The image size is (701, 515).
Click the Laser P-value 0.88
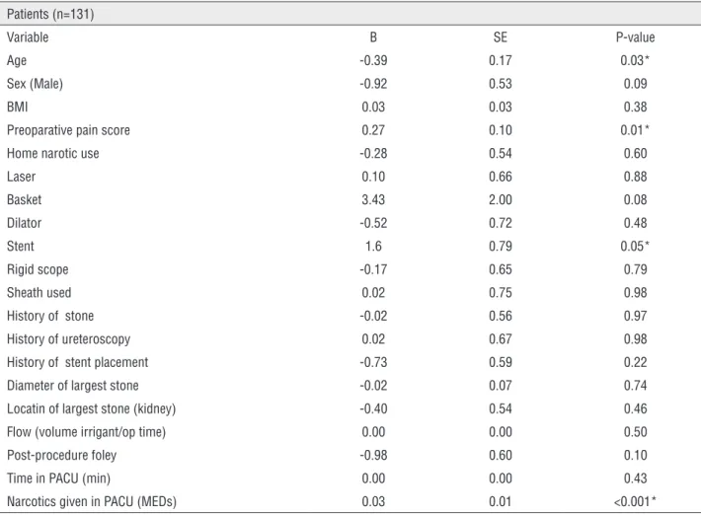pyautogui.click(x=635, y=177)
